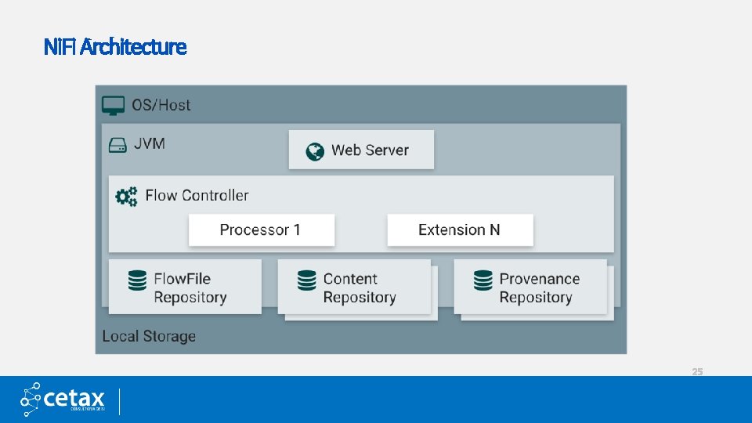Click the JVM drive icon
Image resolution: width=752 pixels, height=423 pixels.
(x=117, y=145)
